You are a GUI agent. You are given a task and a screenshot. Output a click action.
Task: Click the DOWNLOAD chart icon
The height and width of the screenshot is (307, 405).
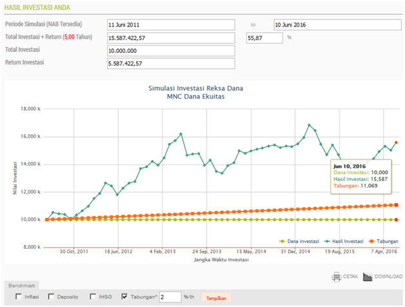coord(368,277)
